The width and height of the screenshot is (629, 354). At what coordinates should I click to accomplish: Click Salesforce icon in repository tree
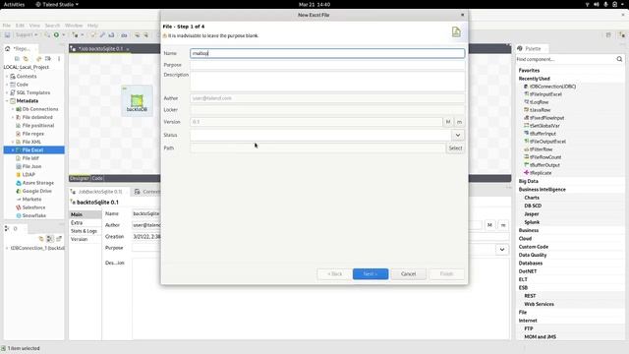[19, 207]
